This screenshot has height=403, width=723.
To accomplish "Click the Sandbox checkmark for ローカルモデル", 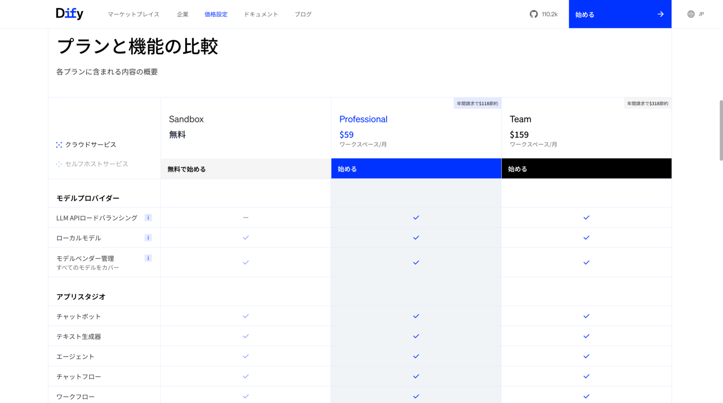I will (246, 238).
